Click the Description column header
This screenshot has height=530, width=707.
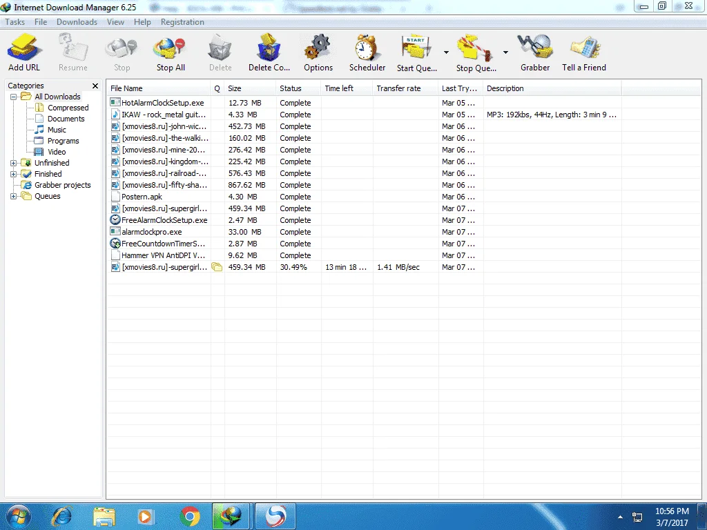552,88
